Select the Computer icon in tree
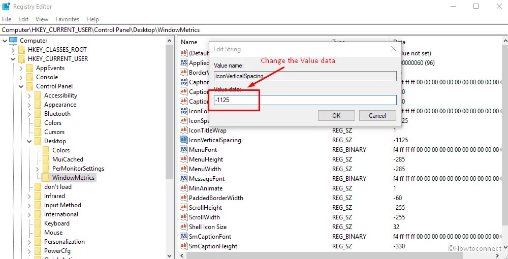The image size is (508, 259). (13, 41)
